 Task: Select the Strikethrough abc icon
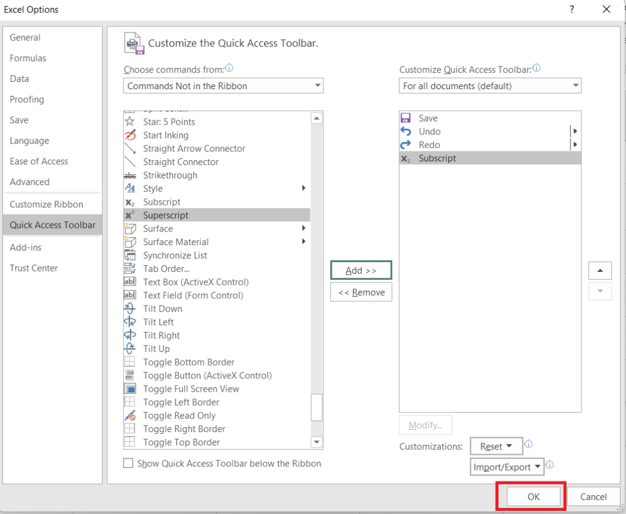(130, 175)
